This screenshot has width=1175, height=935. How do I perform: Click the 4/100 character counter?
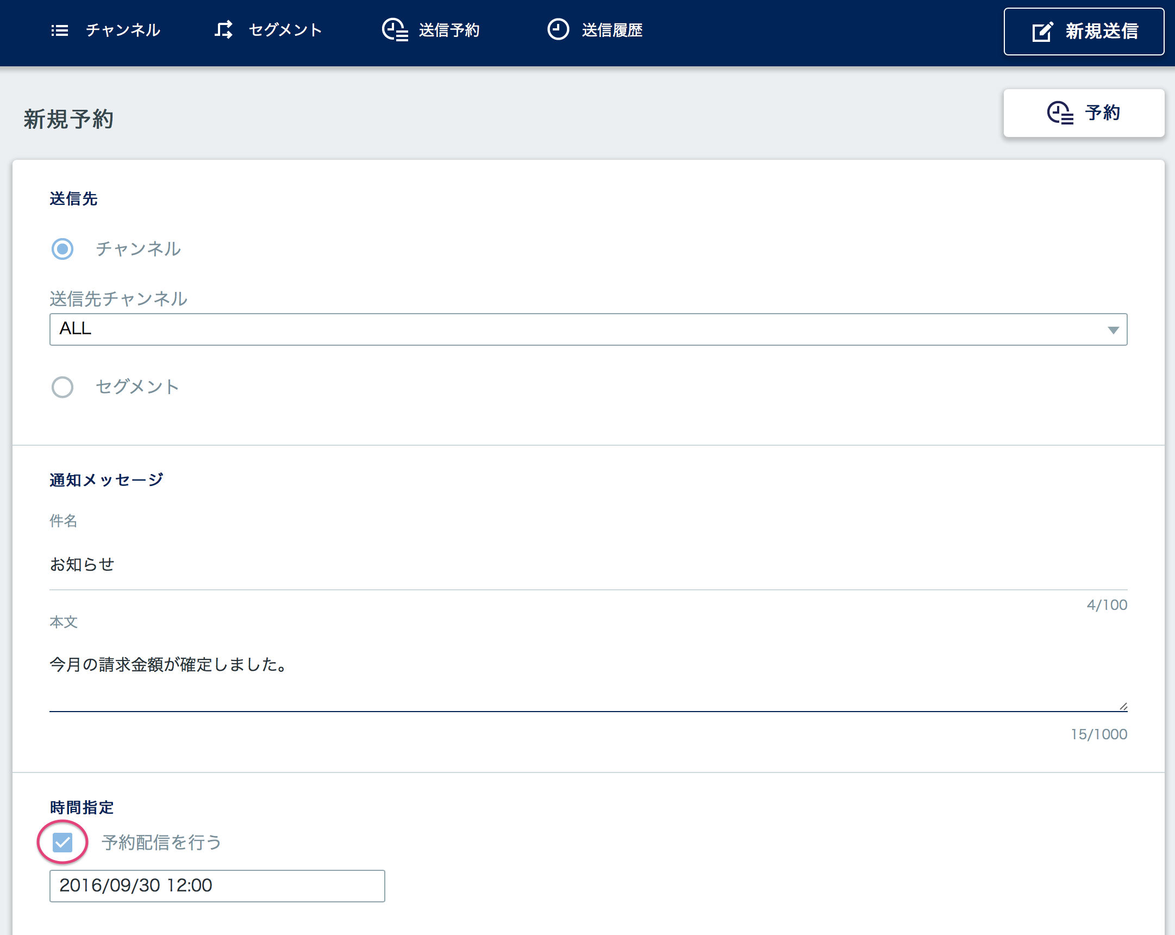[1107, 605]
